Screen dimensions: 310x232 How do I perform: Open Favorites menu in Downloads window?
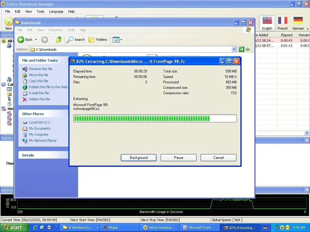pyautogui.click(x=56, y=30)
